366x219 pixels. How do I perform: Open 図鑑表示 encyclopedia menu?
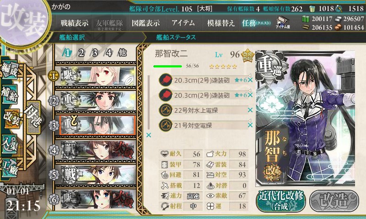click(x=145, y=23)
